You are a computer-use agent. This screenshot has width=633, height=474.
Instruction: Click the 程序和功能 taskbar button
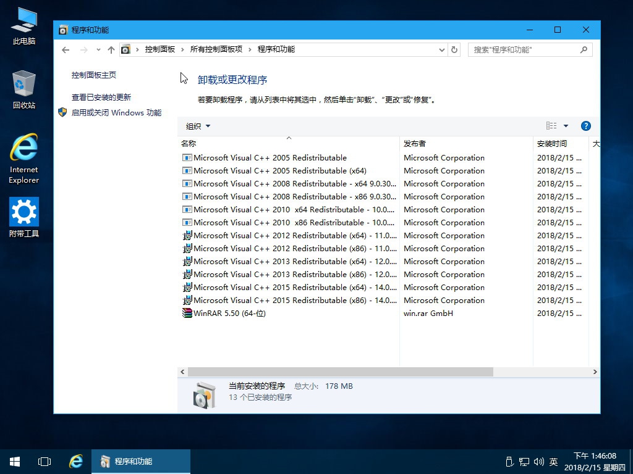click(141, 462)
